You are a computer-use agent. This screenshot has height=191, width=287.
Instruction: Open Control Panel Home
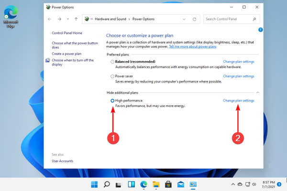pyautogui.click(x=67, y=33)
